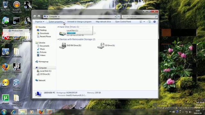Click the Local Disk C usage bar
The image size is (205, 115).
[81, 33]
